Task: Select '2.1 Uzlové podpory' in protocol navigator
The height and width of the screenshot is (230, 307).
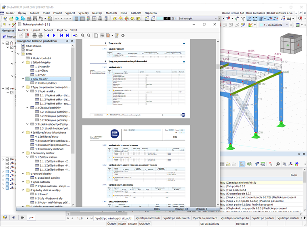Action: [46, 83]
